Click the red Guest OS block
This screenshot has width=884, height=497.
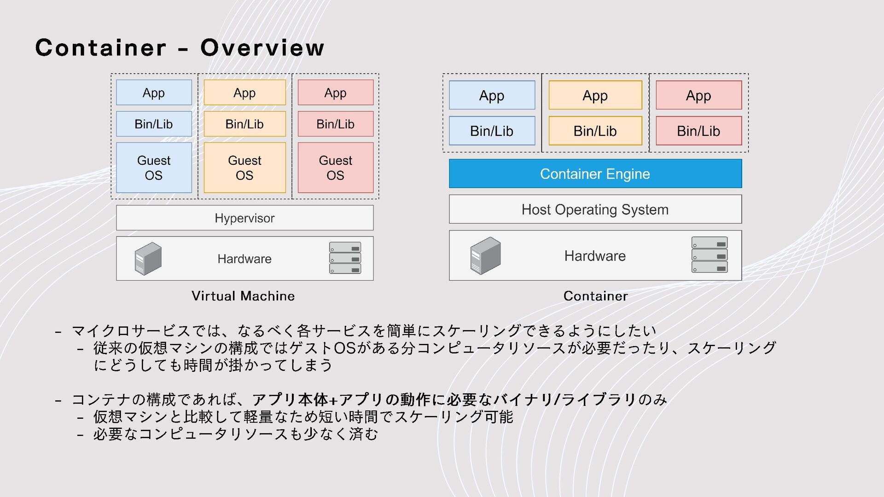(x=335, y=168)
